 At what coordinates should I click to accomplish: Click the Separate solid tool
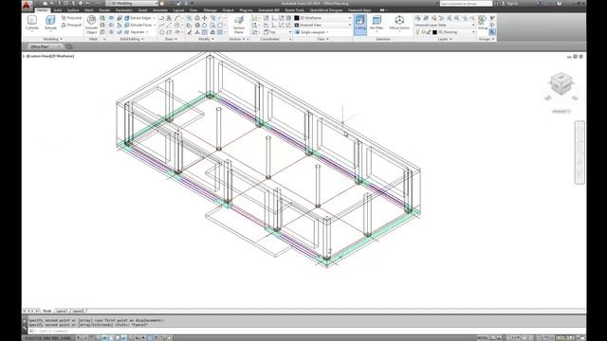[x=136, y=32]
